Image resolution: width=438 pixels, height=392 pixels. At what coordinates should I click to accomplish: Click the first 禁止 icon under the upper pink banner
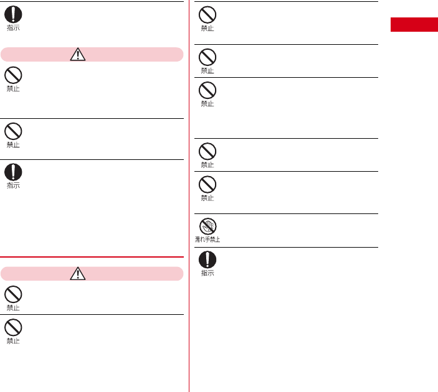point(12,76)
